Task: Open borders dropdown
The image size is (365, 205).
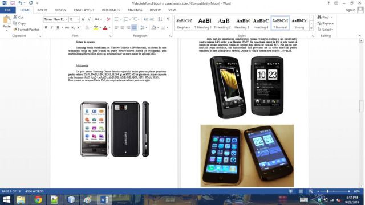Action: click(167, 27)
